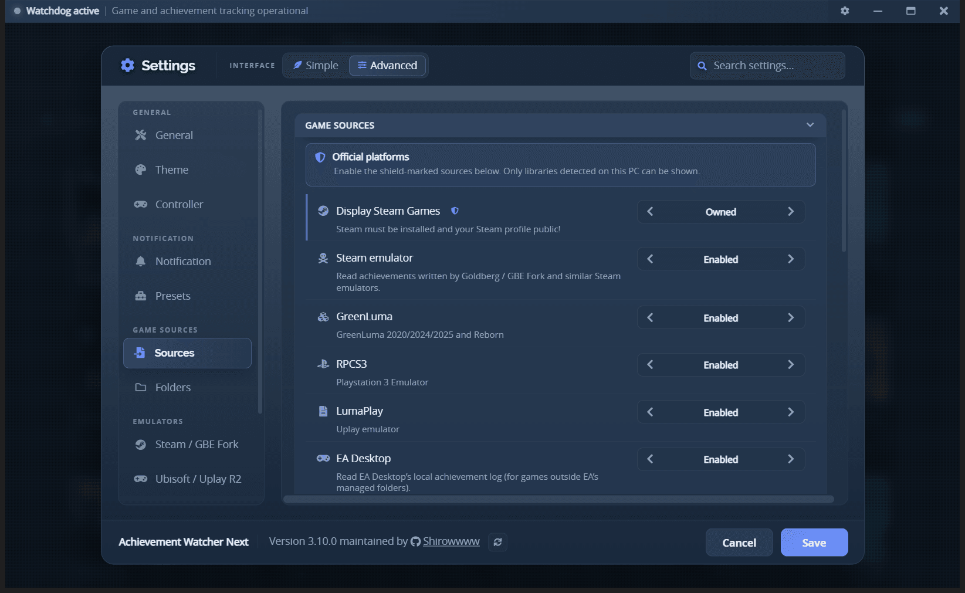Click next arrow for GreenLuma
965x593 pixels.
coord(791,317)
